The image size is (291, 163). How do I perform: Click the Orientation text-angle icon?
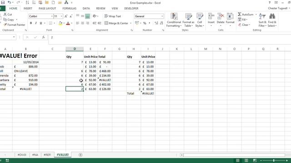click(95, 16)
